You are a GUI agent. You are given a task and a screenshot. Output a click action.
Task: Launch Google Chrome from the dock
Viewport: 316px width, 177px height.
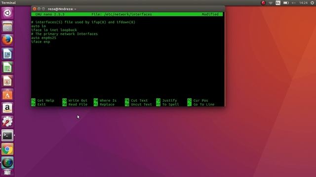tap(7, 149)
